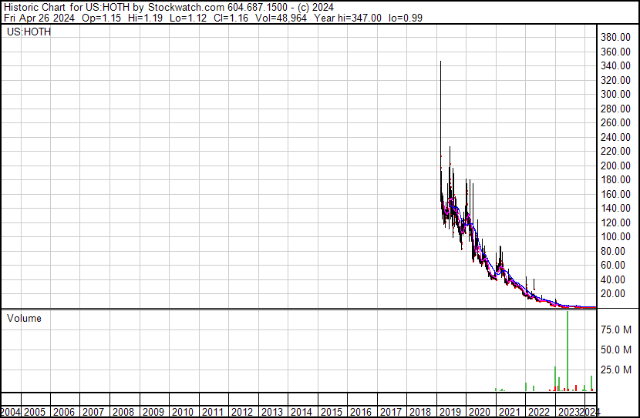Click the Year hi=347.00 text in the header
The width and height of the screenshot is (640, 418).
point(349,18)
